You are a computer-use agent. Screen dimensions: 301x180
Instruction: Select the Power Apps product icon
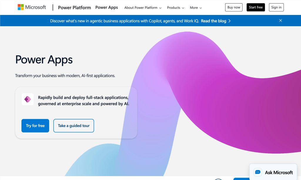point(28,99)
